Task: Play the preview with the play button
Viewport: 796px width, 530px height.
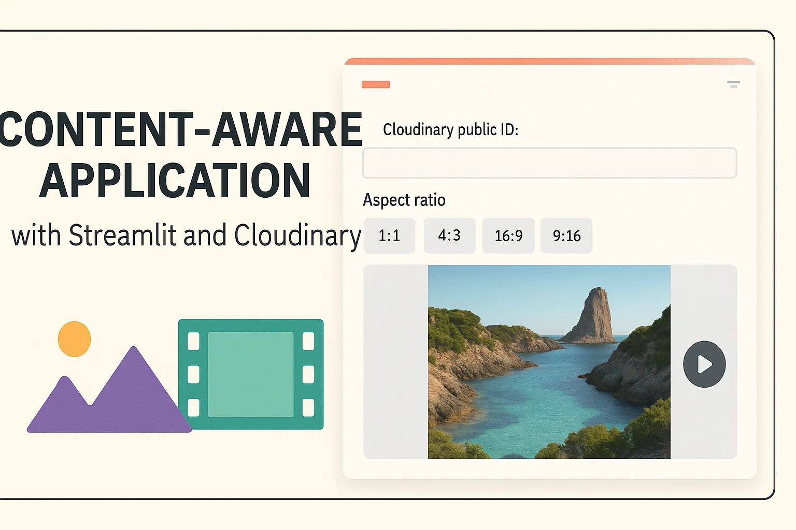Action: [704, 364]
